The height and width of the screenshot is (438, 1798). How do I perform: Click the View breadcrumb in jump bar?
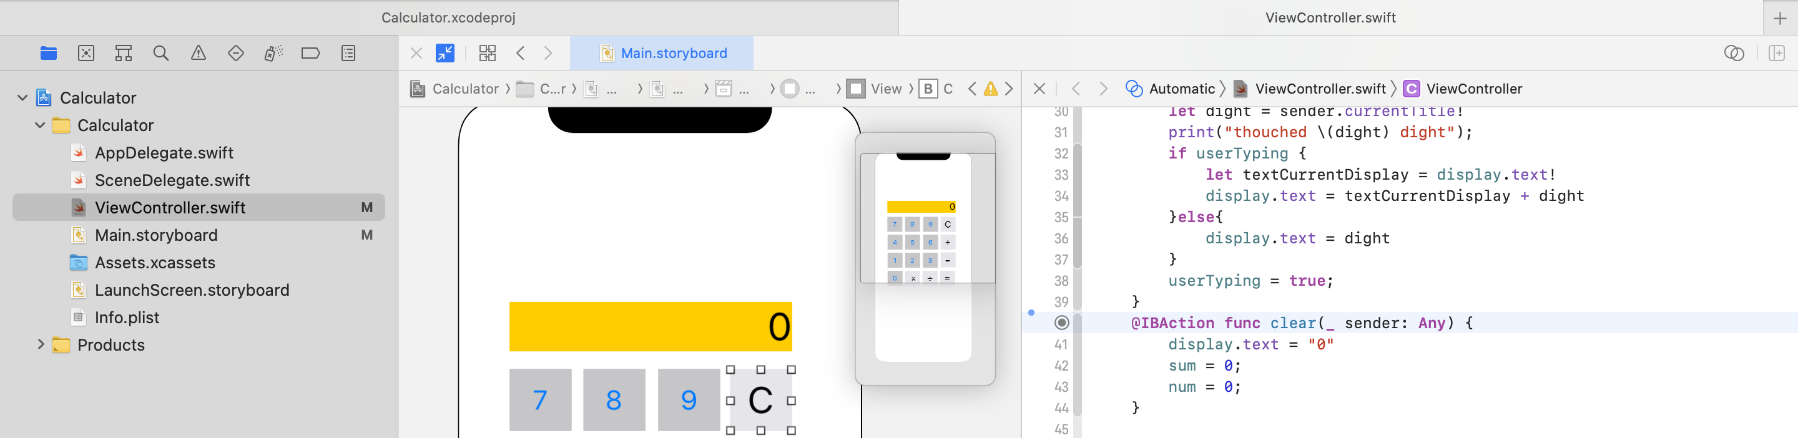coord(875,89)
